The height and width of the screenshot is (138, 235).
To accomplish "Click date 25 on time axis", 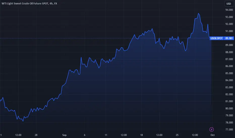I will (177, 135).
